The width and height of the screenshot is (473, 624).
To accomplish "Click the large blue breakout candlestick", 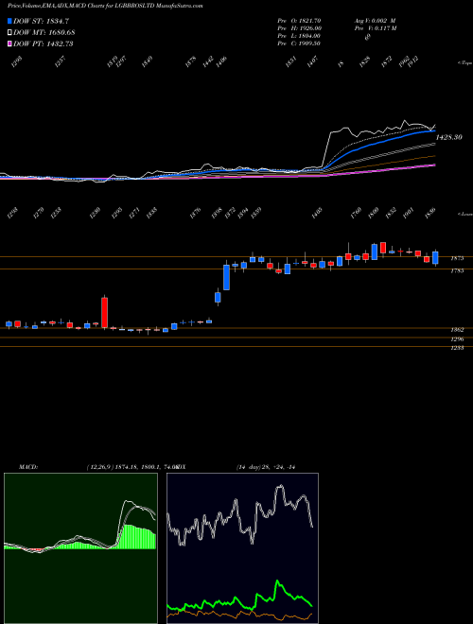I will click(226, 277).
